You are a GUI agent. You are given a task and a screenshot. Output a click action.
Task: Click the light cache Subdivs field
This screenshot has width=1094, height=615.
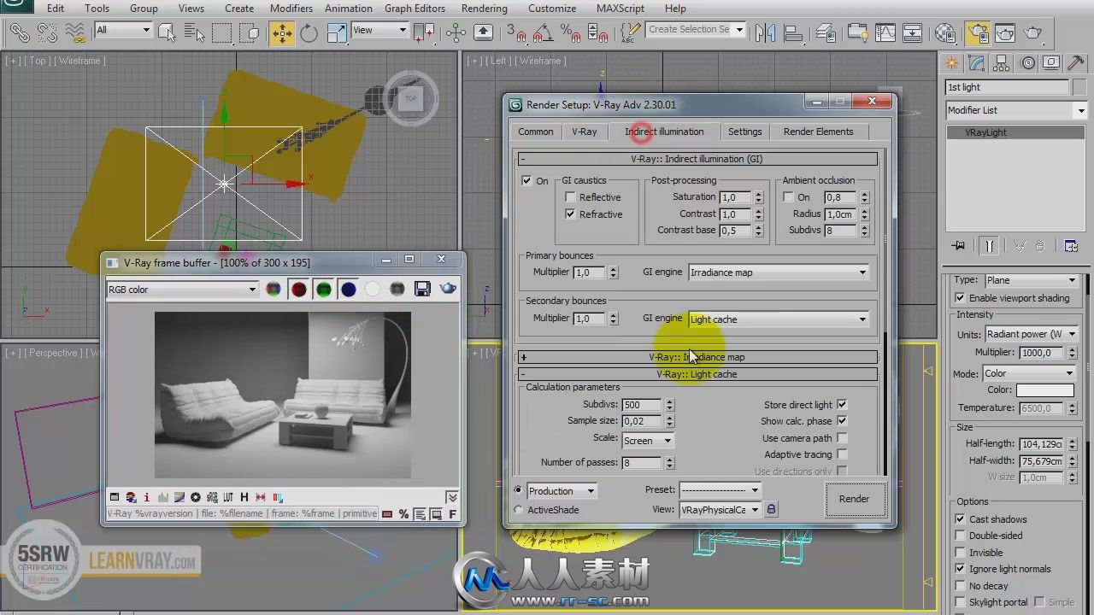(x=642, y=405)
